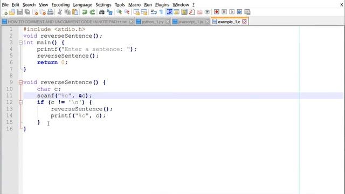
Task: Open the Tools menu
Action: pos(120,5)
